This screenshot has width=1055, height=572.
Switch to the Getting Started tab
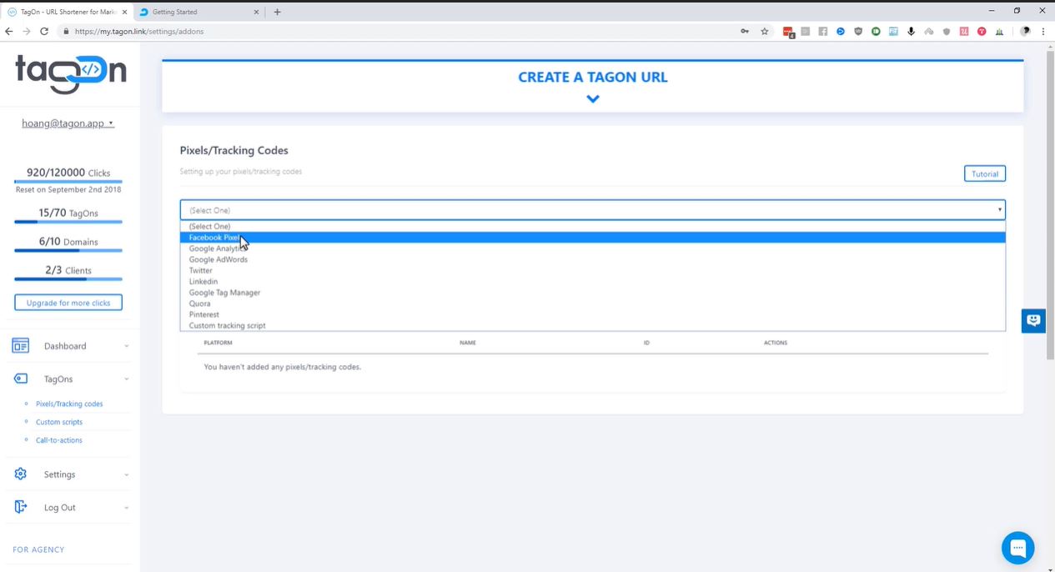click(x=200, y=12)
